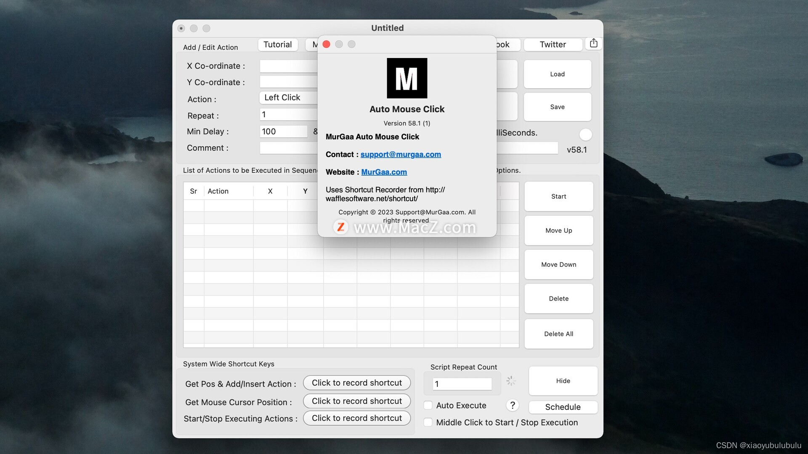Viewport: 808px width, 454px height.
Task: Click the spinner icon beside Script Repeat Count
Action: [x=511, y=381]
